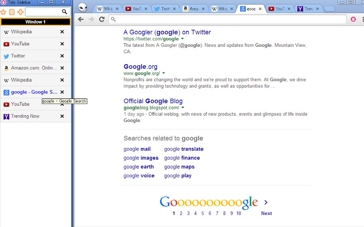Go back using the browser back arrow
This screenshot has height=227, width=364.
(81, 19)
